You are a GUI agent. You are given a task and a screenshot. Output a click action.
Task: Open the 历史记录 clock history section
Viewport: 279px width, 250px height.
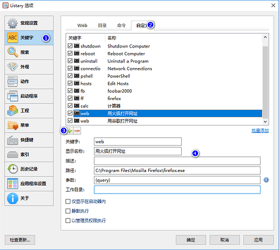pyautogui.click(x=29, y=169)
